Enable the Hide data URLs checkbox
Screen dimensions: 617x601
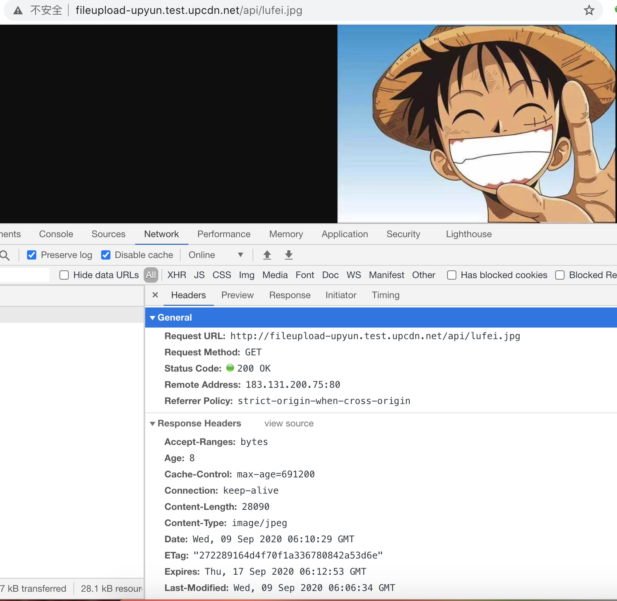(64, 275)
